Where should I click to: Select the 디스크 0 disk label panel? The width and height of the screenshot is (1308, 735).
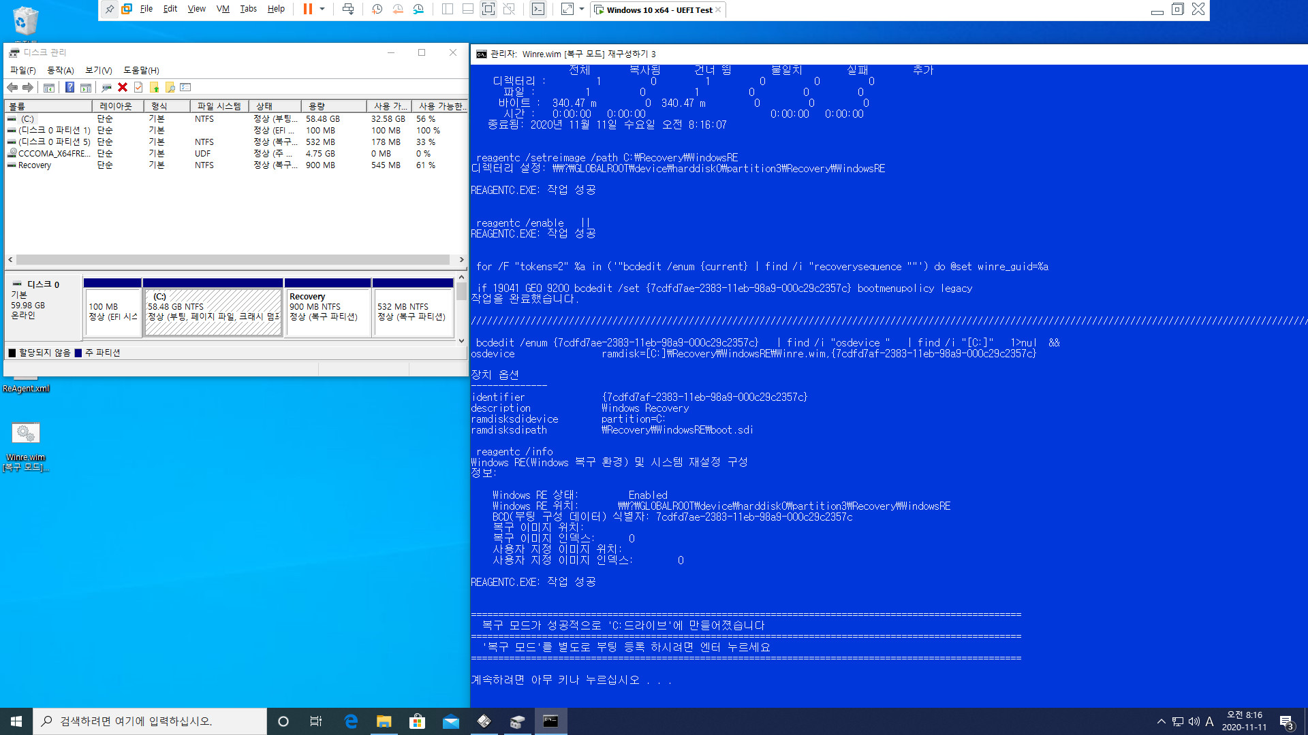[44, 306]
